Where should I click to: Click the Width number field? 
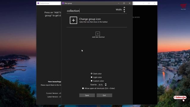124,10
